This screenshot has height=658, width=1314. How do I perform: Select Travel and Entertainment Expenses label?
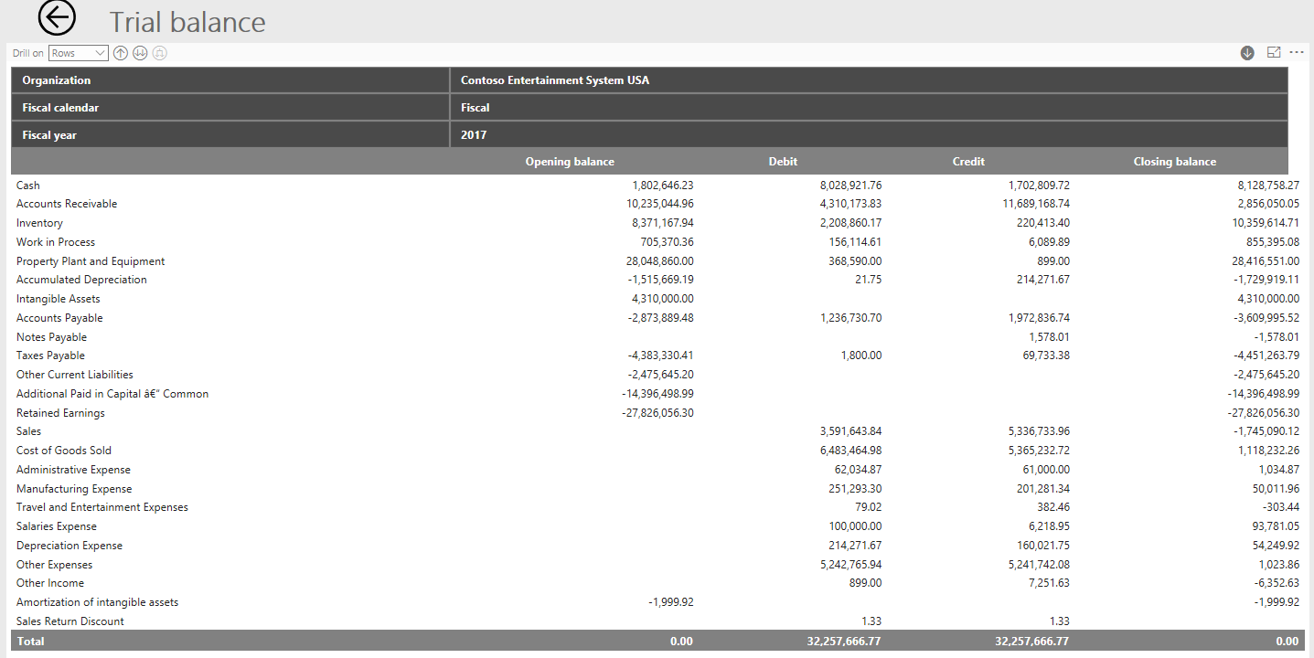(102, 507)
